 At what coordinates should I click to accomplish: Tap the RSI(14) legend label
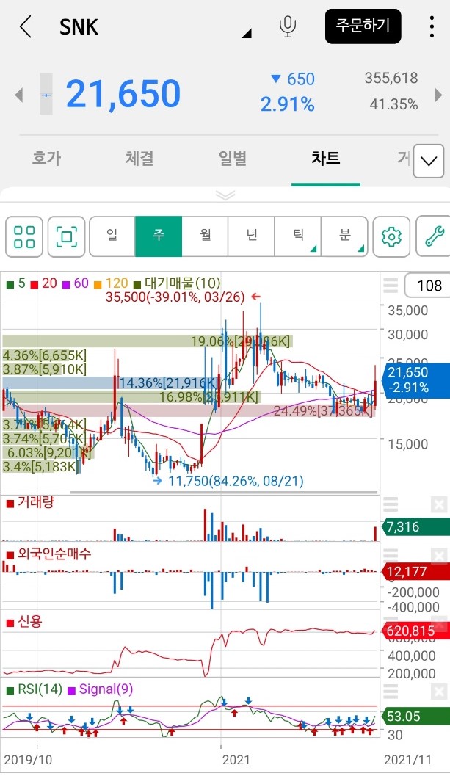35,689
